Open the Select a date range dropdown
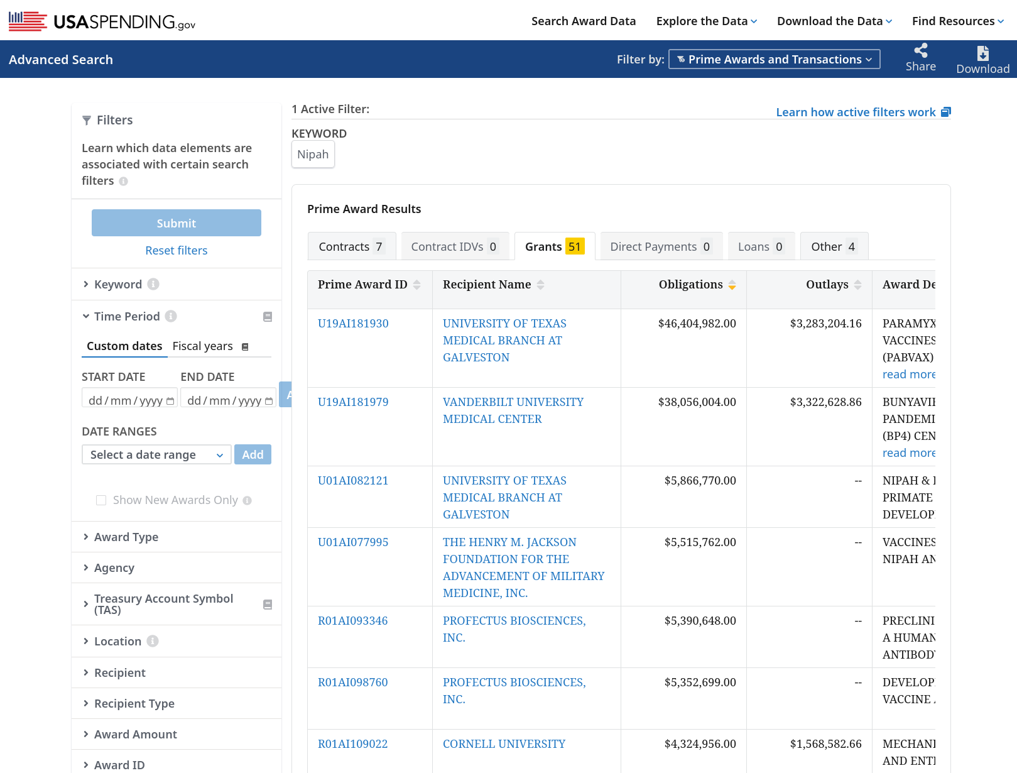 pos(156,454)
